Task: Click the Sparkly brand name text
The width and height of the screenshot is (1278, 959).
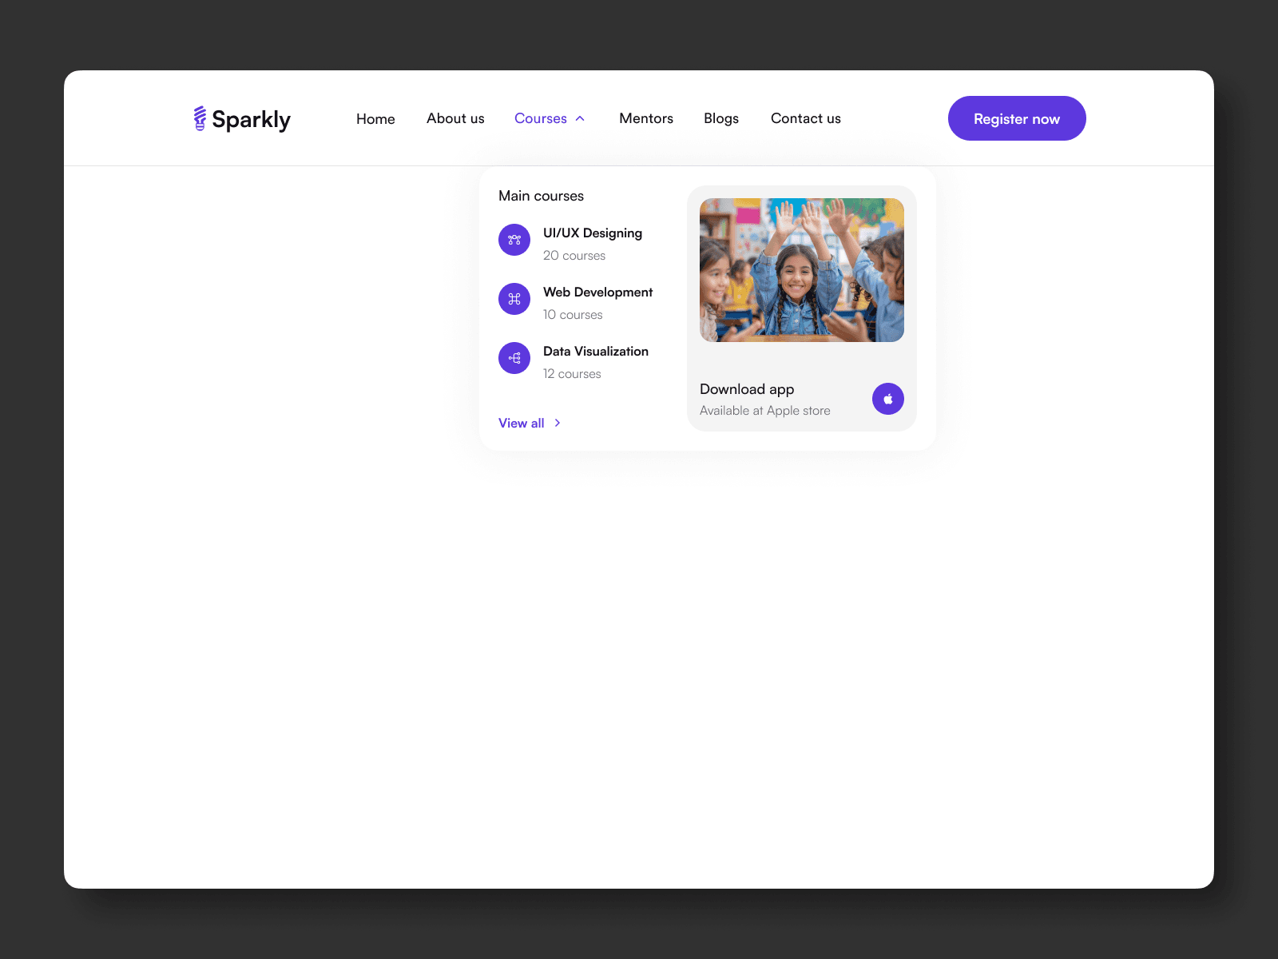Action: (251, 119)
